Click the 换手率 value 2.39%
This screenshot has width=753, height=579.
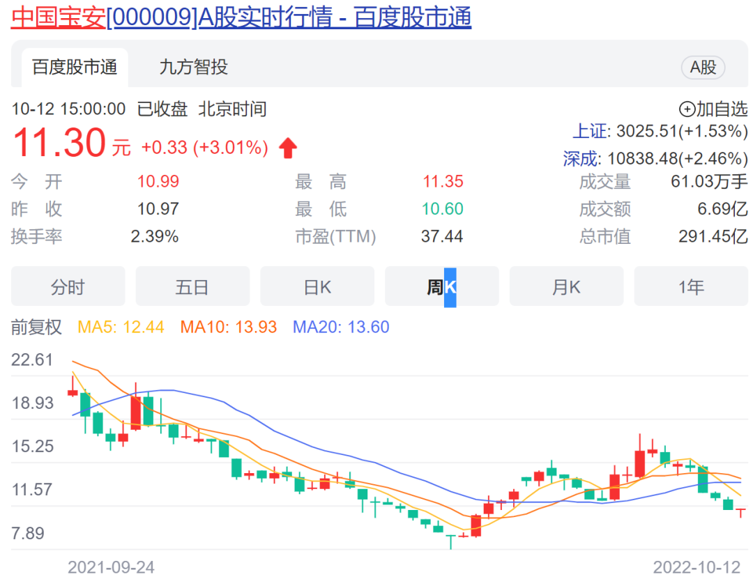[155, 236]
